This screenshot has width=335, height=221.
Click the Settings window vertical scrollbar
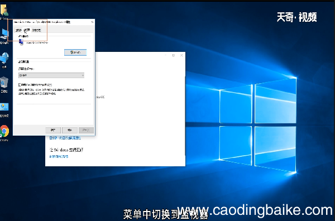click(185, 116)
